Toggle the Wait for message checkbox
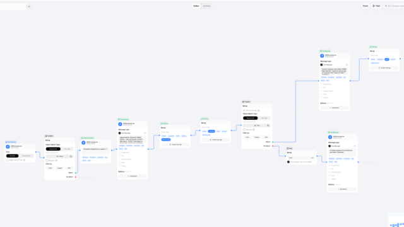 (x=244, y=110)
